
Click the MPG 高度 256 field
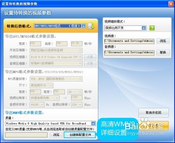59,92
